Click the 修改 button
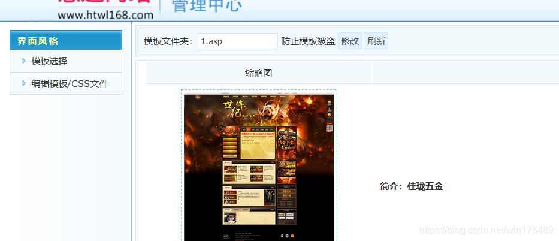Viewport: 559px width, 241px height. (350, 41)
